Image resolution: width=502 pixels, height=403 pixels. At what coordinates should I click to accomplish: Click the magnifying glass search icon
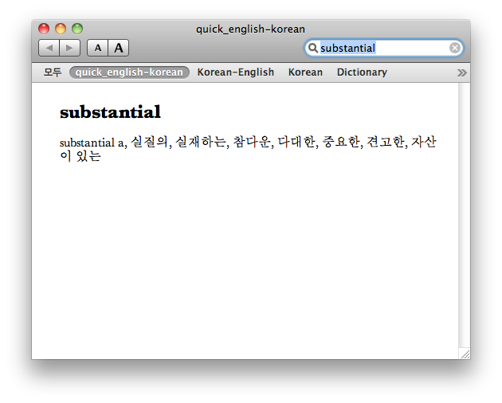[x=312, y=48]
